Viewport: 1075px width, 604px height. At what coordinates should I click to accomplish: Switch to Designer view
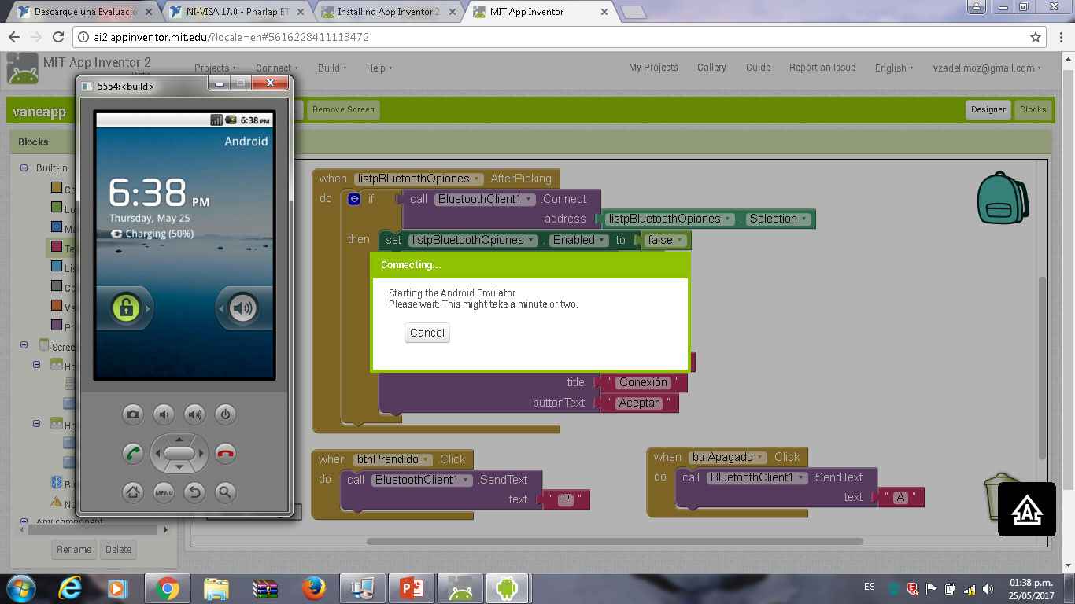tap(988, 109)
